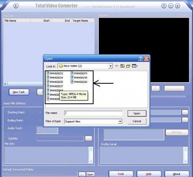Viewport: 193px width, 177px height.
Task: Click the Subtitle path field
Action: tap(60, 139)
